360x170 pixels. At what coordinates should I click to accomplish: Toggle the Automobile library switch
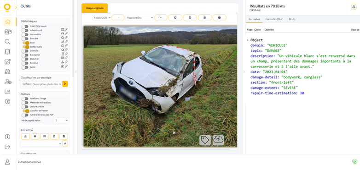click(25, 34)
